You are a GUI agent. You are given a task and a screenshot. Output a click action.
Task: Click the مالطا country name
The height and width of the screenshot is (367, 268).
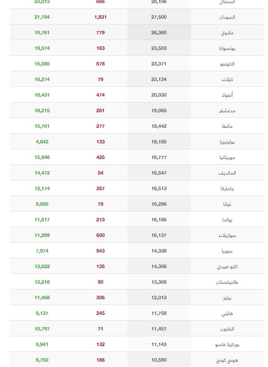click(227, 126)
